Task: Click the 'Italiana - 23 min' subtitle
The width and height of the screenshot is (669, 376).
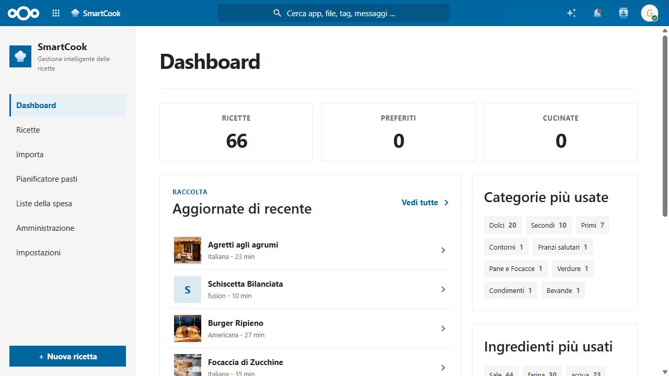Action: tap(232, 256)
